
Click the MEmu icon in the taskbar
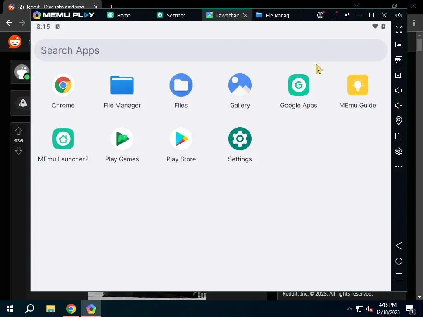click(91, 309)
